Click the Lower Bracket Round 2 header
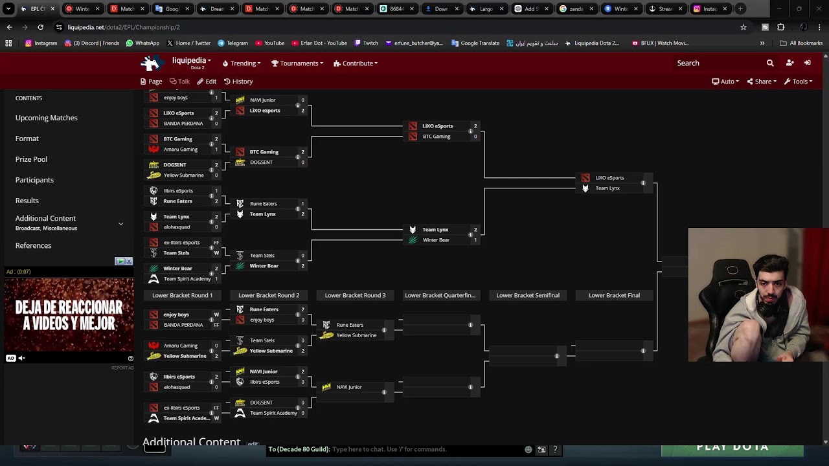The height and width of the screenshot is (466, 829). pyautogui.click(x=269, y=295)
